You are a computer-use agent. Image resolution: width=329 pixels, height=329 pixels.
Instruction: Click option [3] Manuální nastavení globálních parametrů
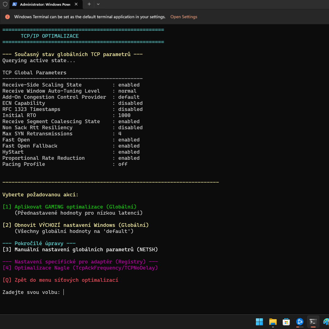click(80, 250)
